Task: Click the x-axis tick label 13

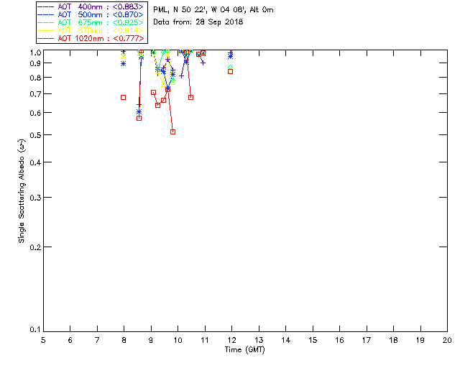Action: coord(259,340)
